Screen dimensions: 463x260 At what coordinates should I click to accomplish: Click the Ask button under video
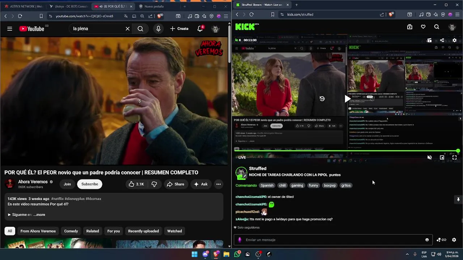pyautogui.click(x=201, y=184)
